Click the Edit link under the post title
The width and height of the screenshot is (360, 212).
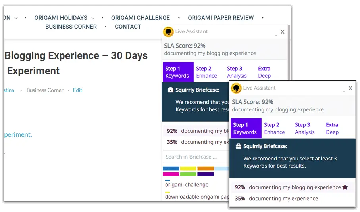77,90
